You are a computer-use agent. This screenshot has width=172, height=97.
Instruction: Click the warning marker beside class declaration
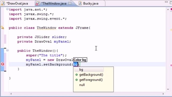[x=2, y=27]
